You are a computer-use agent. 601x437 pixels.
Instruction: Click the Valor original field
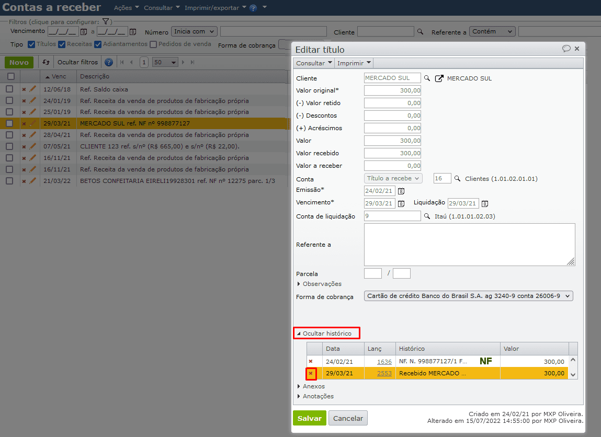click(x=392, y=90)
